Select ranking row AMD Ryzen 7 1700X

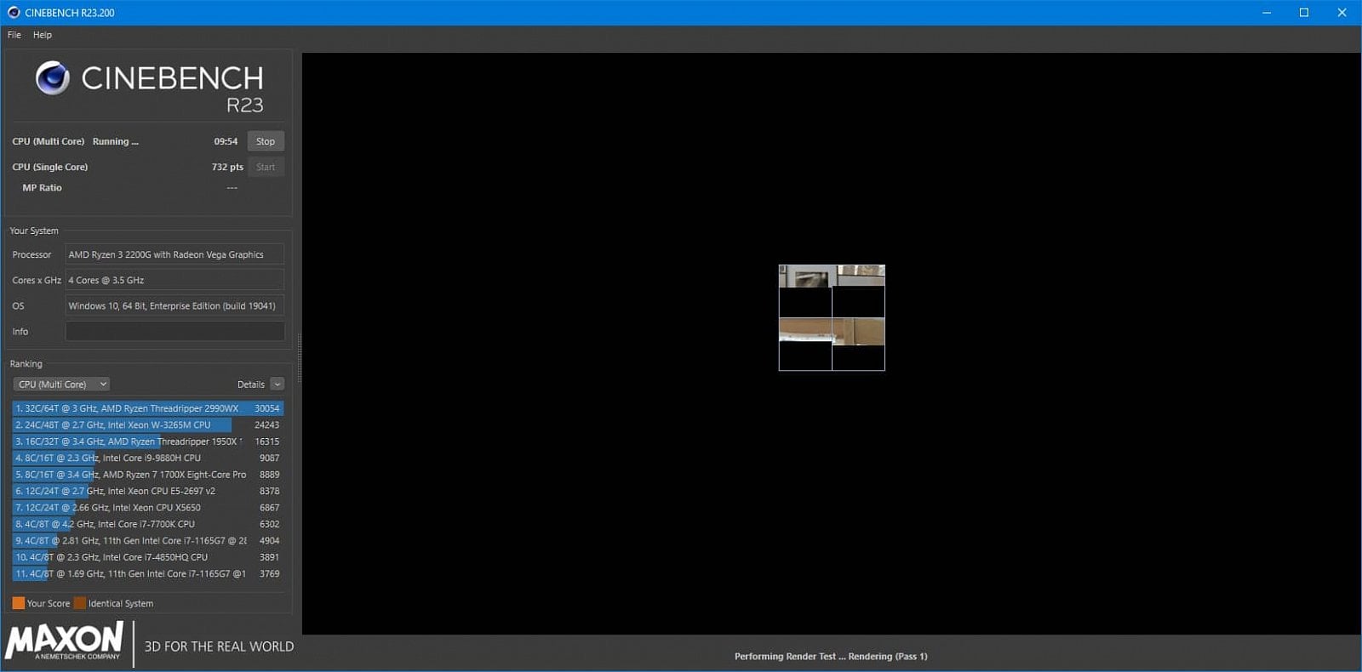(147, 475)
